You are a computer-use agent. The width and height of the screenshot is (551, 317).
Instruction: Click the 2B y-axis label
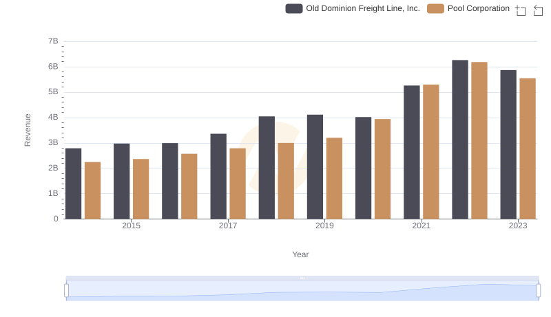53,168
